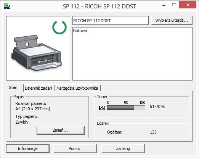Click the toner level progress bar
199x158 pixels.
click(x=126, y=108)
